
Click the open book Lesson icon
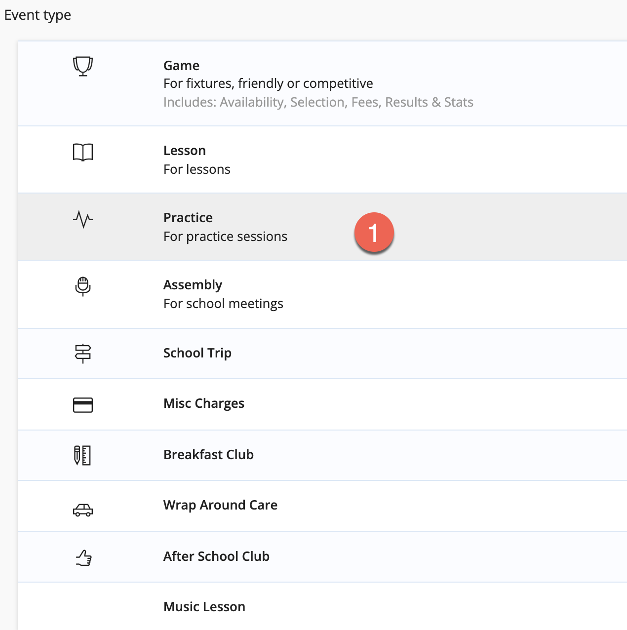point(83,152)
